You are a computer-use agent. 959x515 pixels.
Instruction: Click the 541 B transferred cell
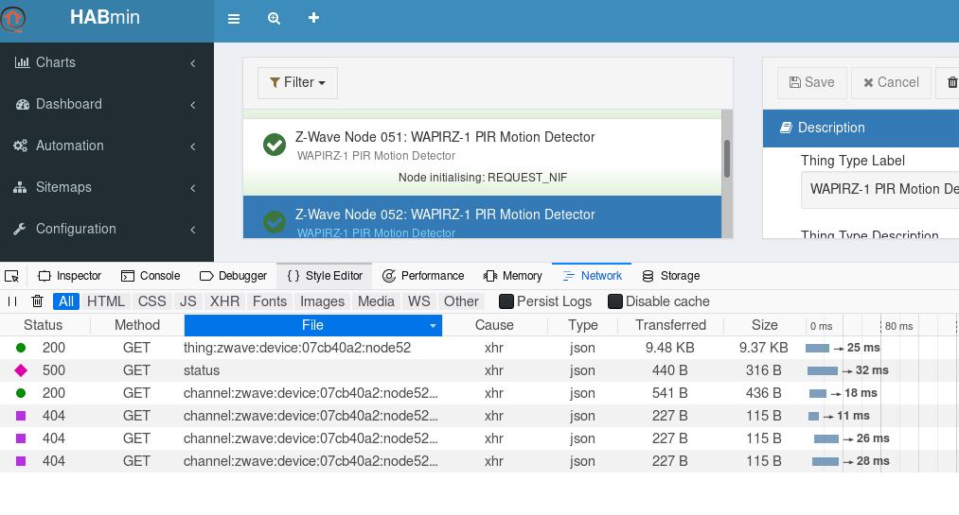[x=669, y=393]
